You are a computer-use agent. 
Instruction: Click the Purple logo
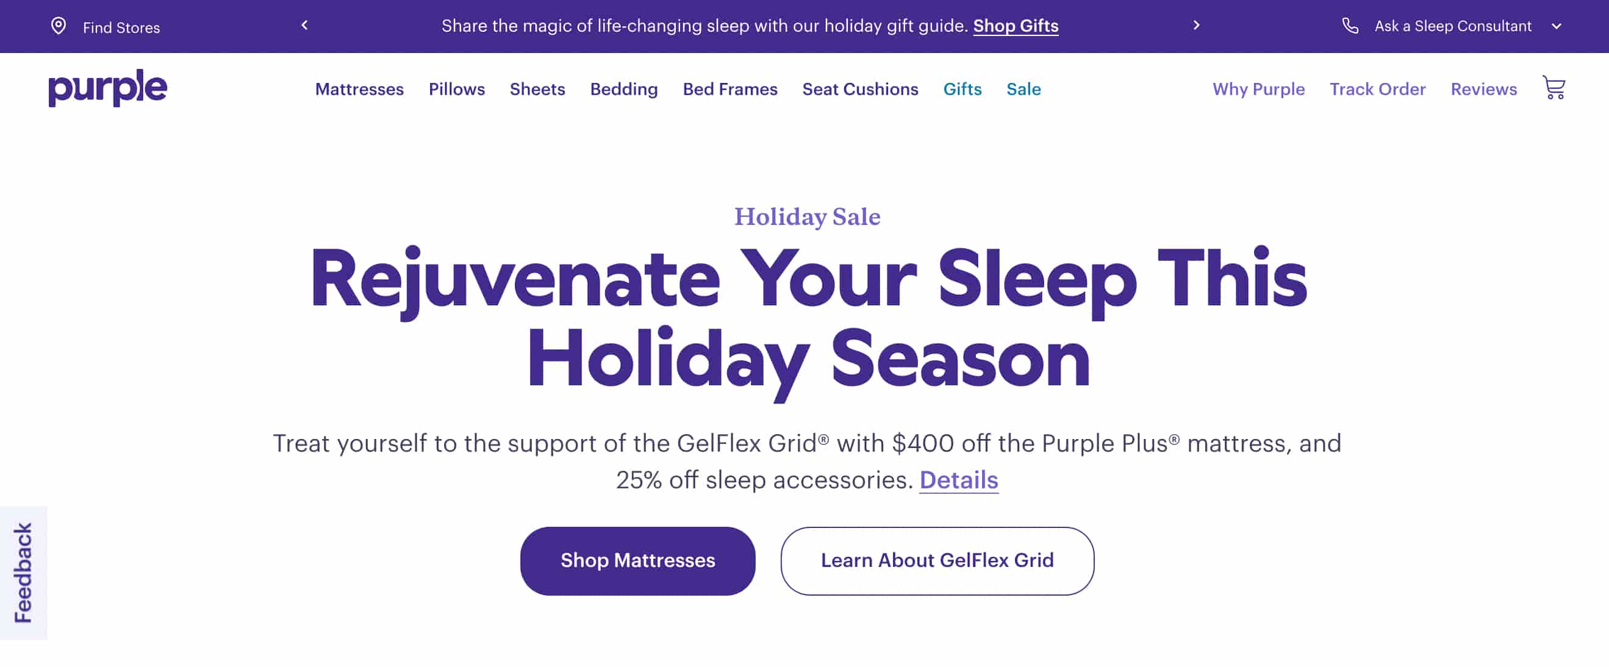(x=107, y=88)
